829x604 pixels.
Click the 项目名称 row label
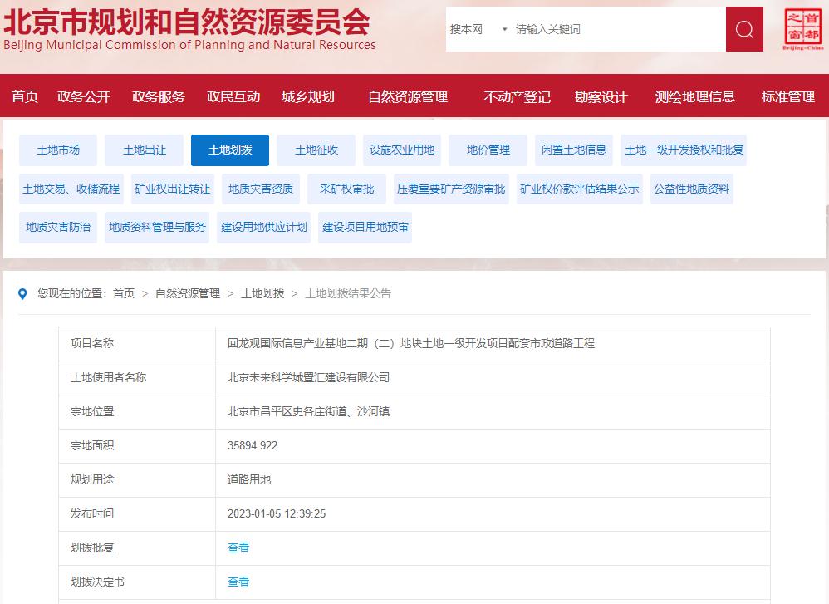92,344
